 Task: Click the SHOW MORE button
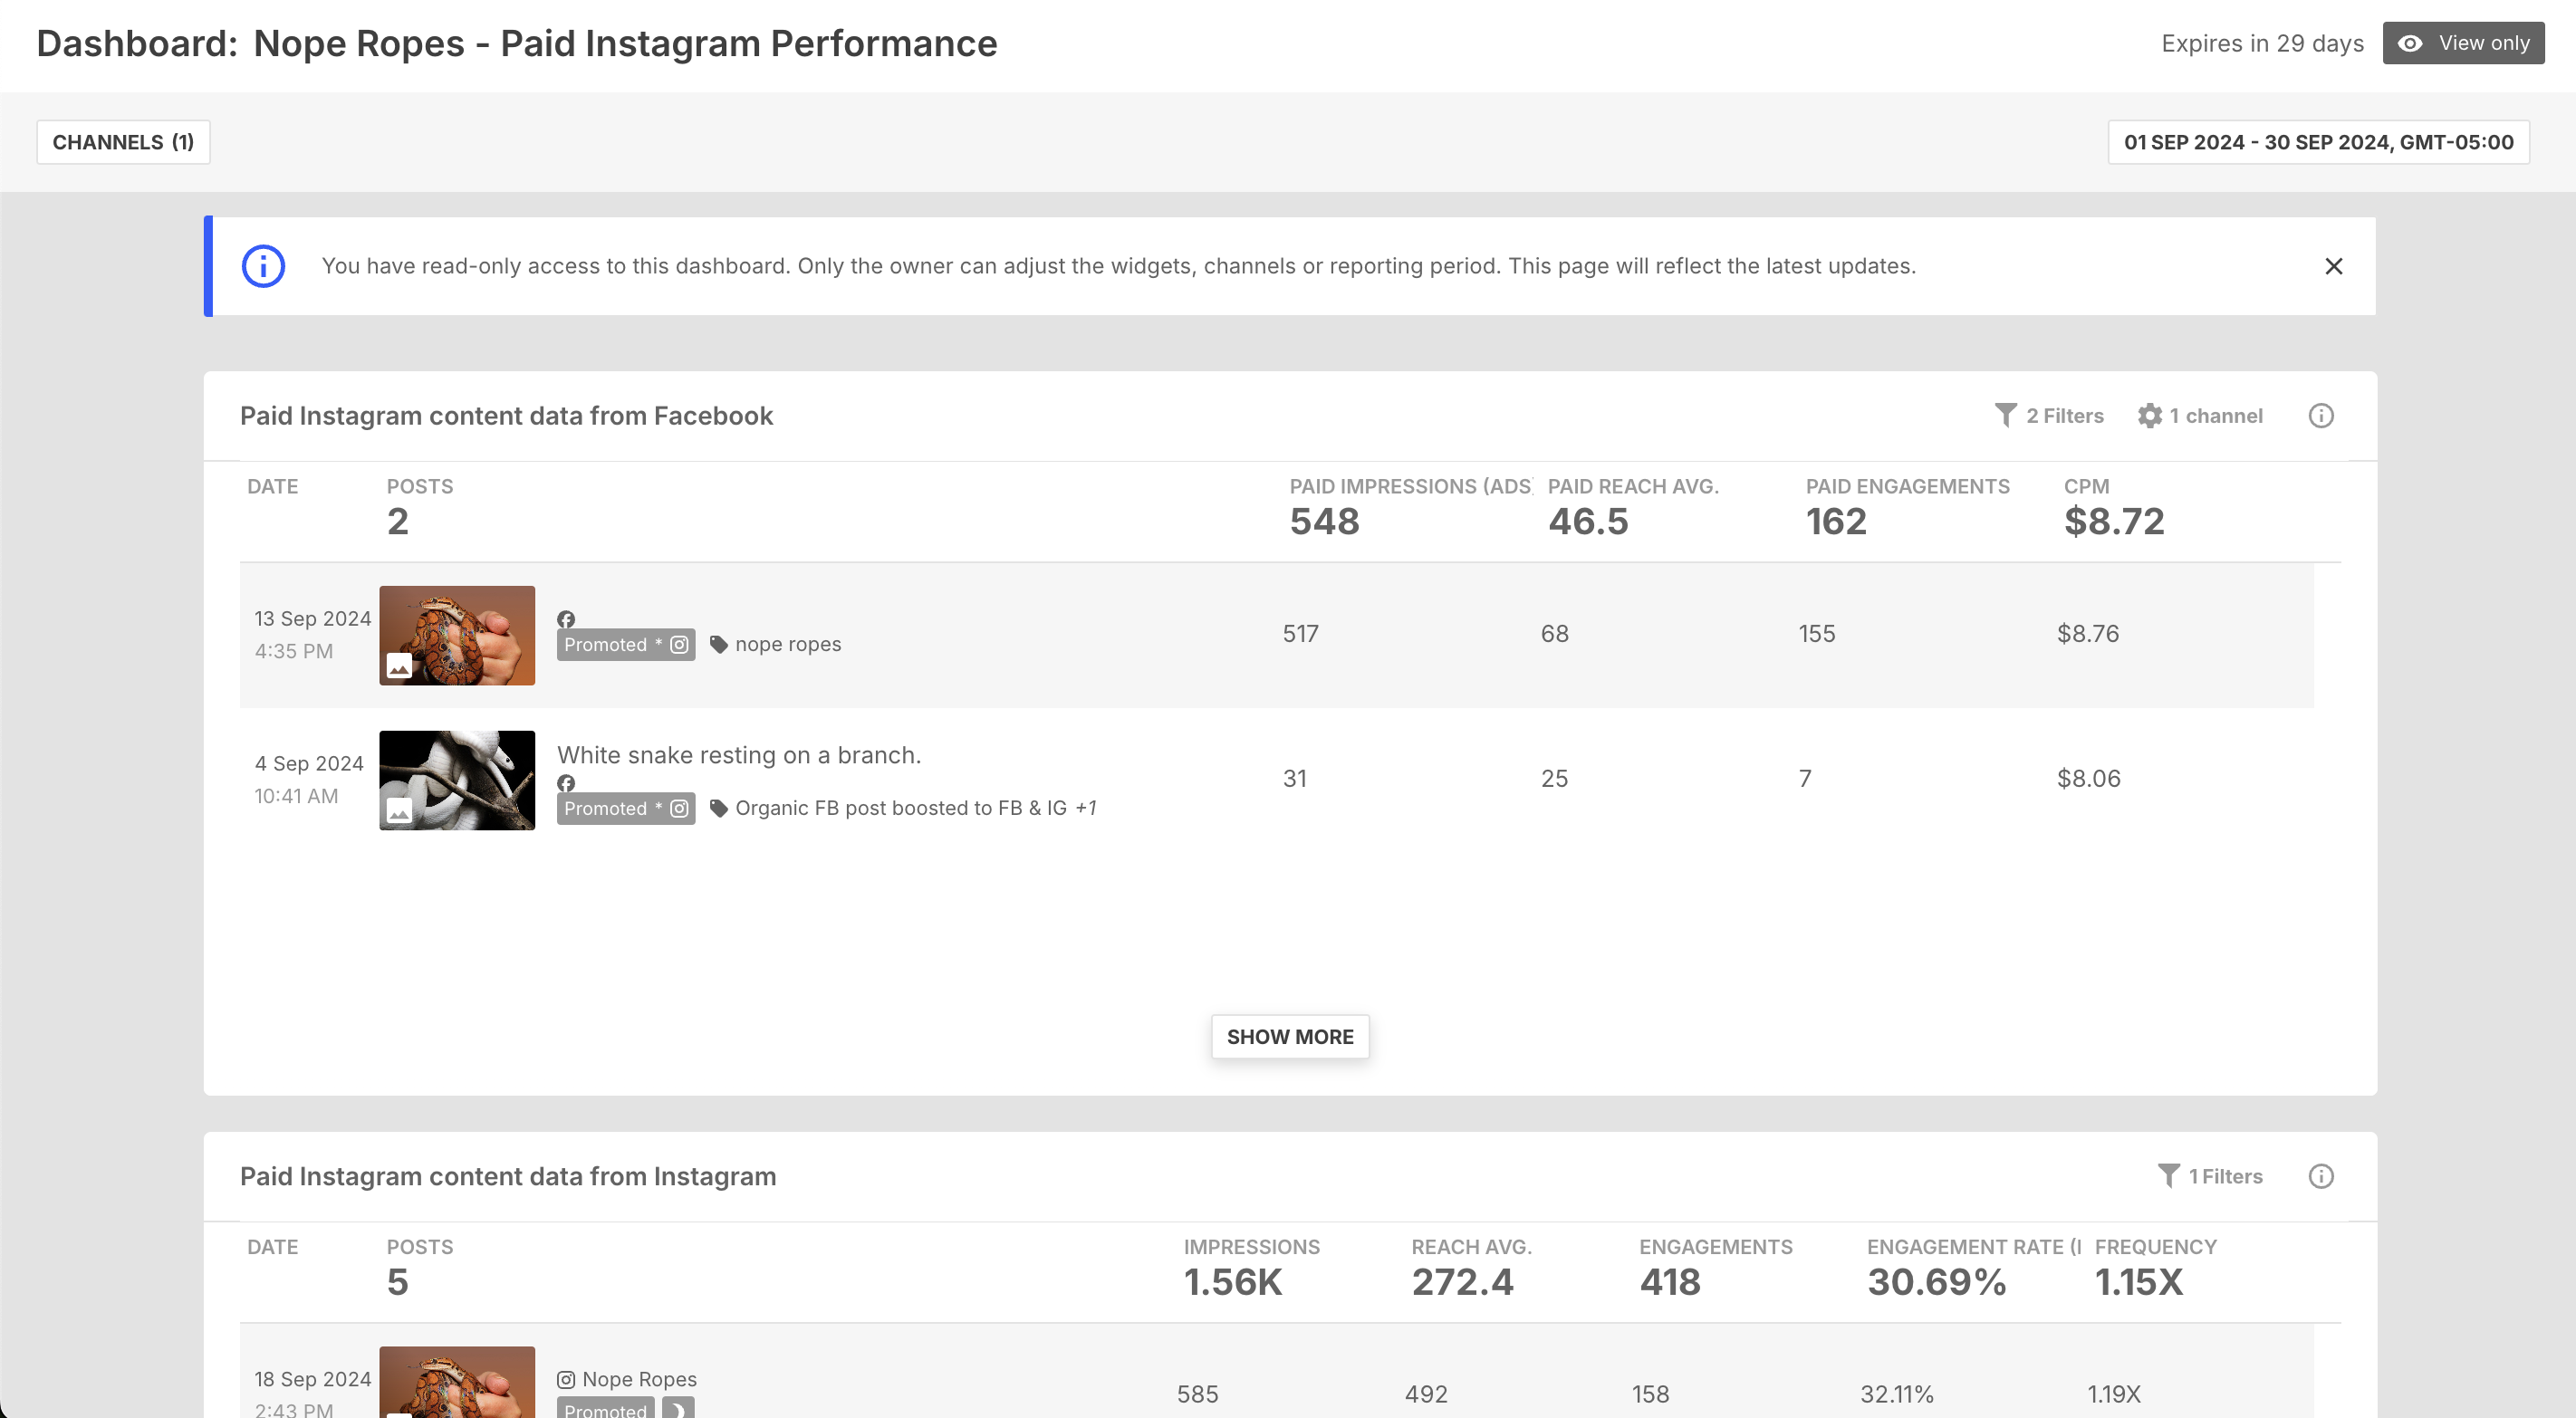pos(1290,1037)
